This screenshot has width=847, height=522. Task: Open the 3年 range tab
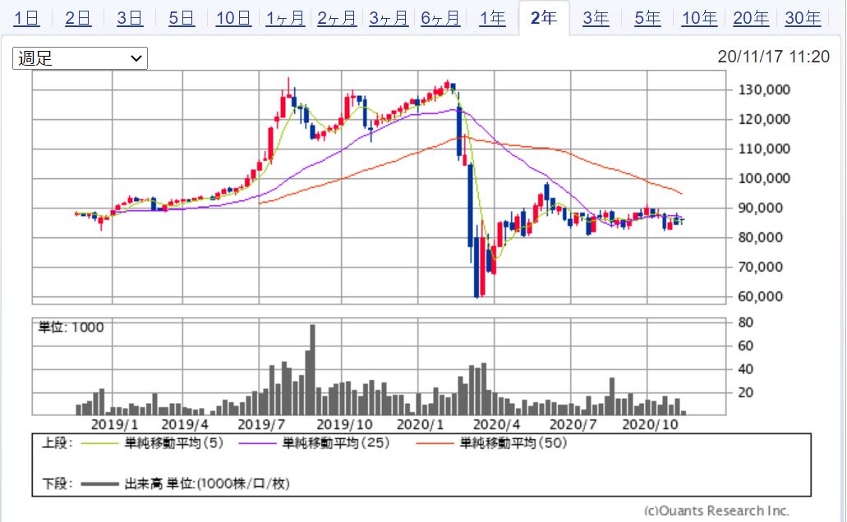tap(596, 18)
